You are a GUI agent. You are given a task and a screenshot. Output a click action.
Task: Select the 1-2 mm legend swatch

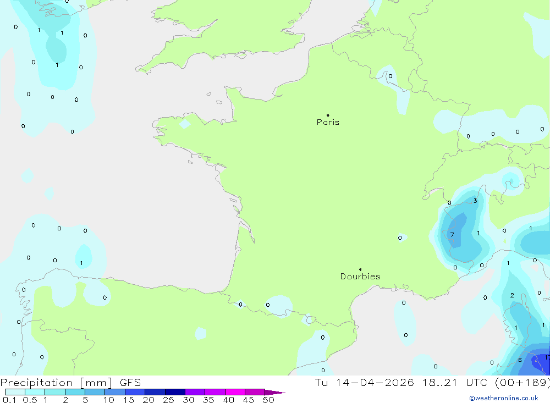pos(55,392)
